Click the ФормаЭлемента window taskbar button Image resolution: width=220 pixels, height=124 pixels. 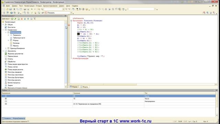click(x=13, y=118)
